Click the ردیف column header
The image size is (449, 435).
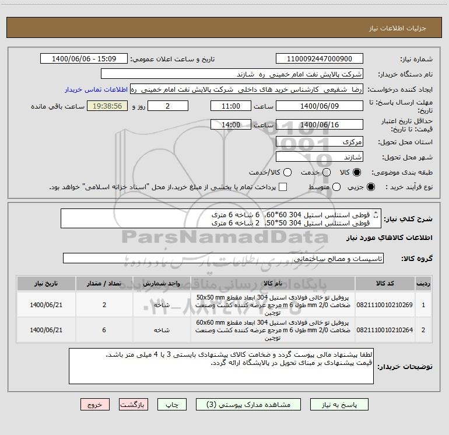point(423,284)
